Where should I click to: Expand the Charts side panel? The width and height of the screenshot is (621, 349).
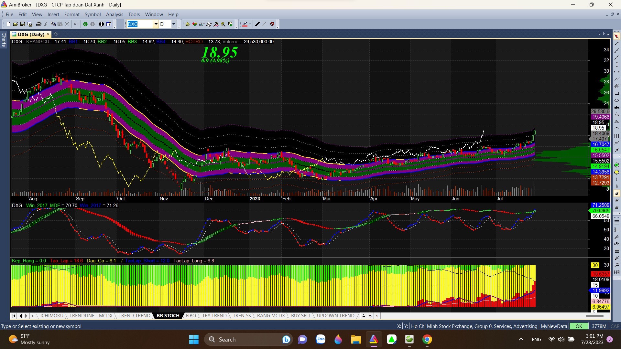(x=4, y=39)
